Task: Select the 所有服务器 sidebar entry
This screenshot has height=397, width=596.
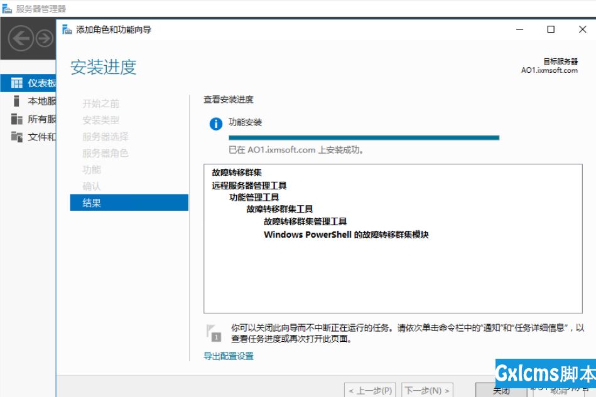Action: (x=28, y=119)
